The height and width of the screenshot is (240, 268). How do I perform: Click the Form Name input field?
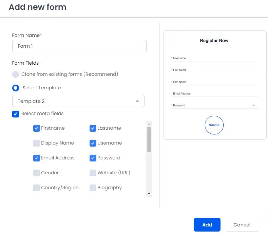[x=79, y=46]
